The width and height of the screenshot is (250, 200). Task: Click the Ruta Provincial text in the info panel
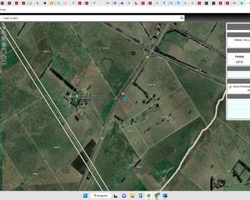(241, 86)
